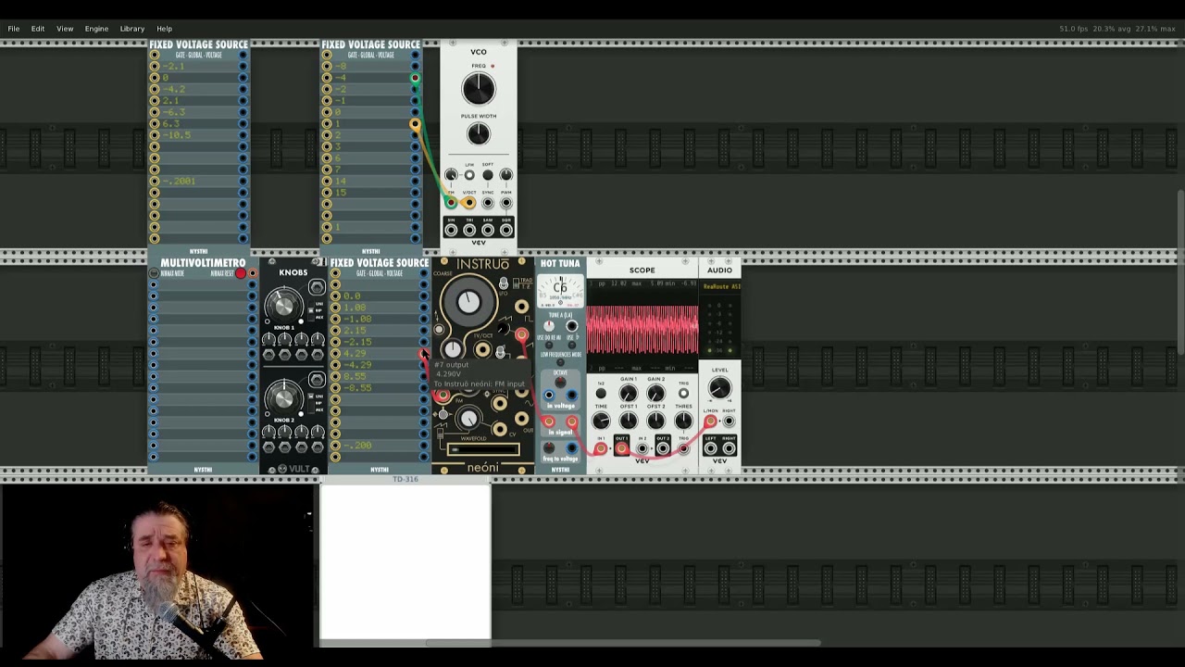The width and height of the screenshot is (1185, 667).
Task: Open the Help menu
Action: [x=164, y=29]
